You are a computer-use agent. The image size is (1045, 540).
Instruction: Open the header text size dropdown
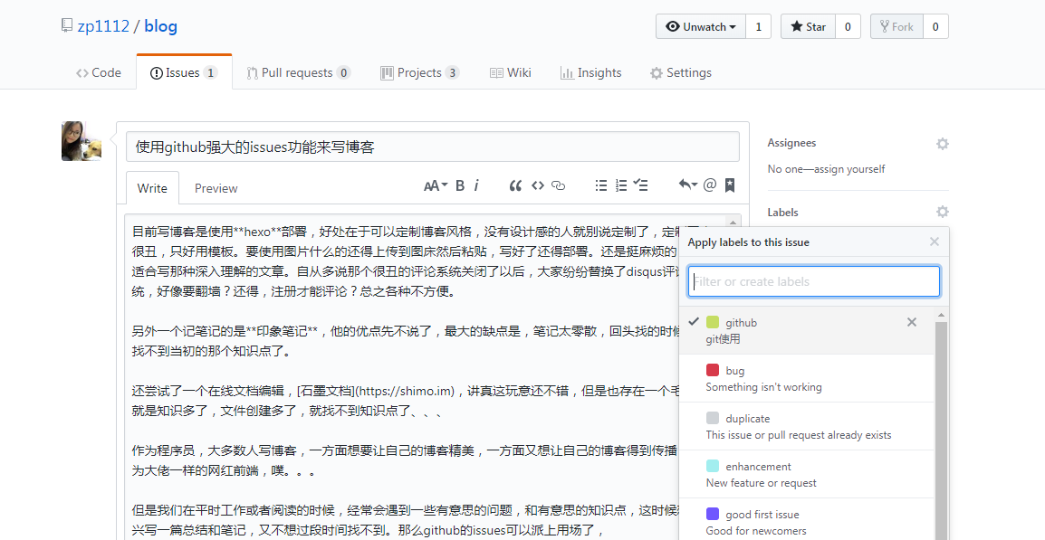pos(436,185)
